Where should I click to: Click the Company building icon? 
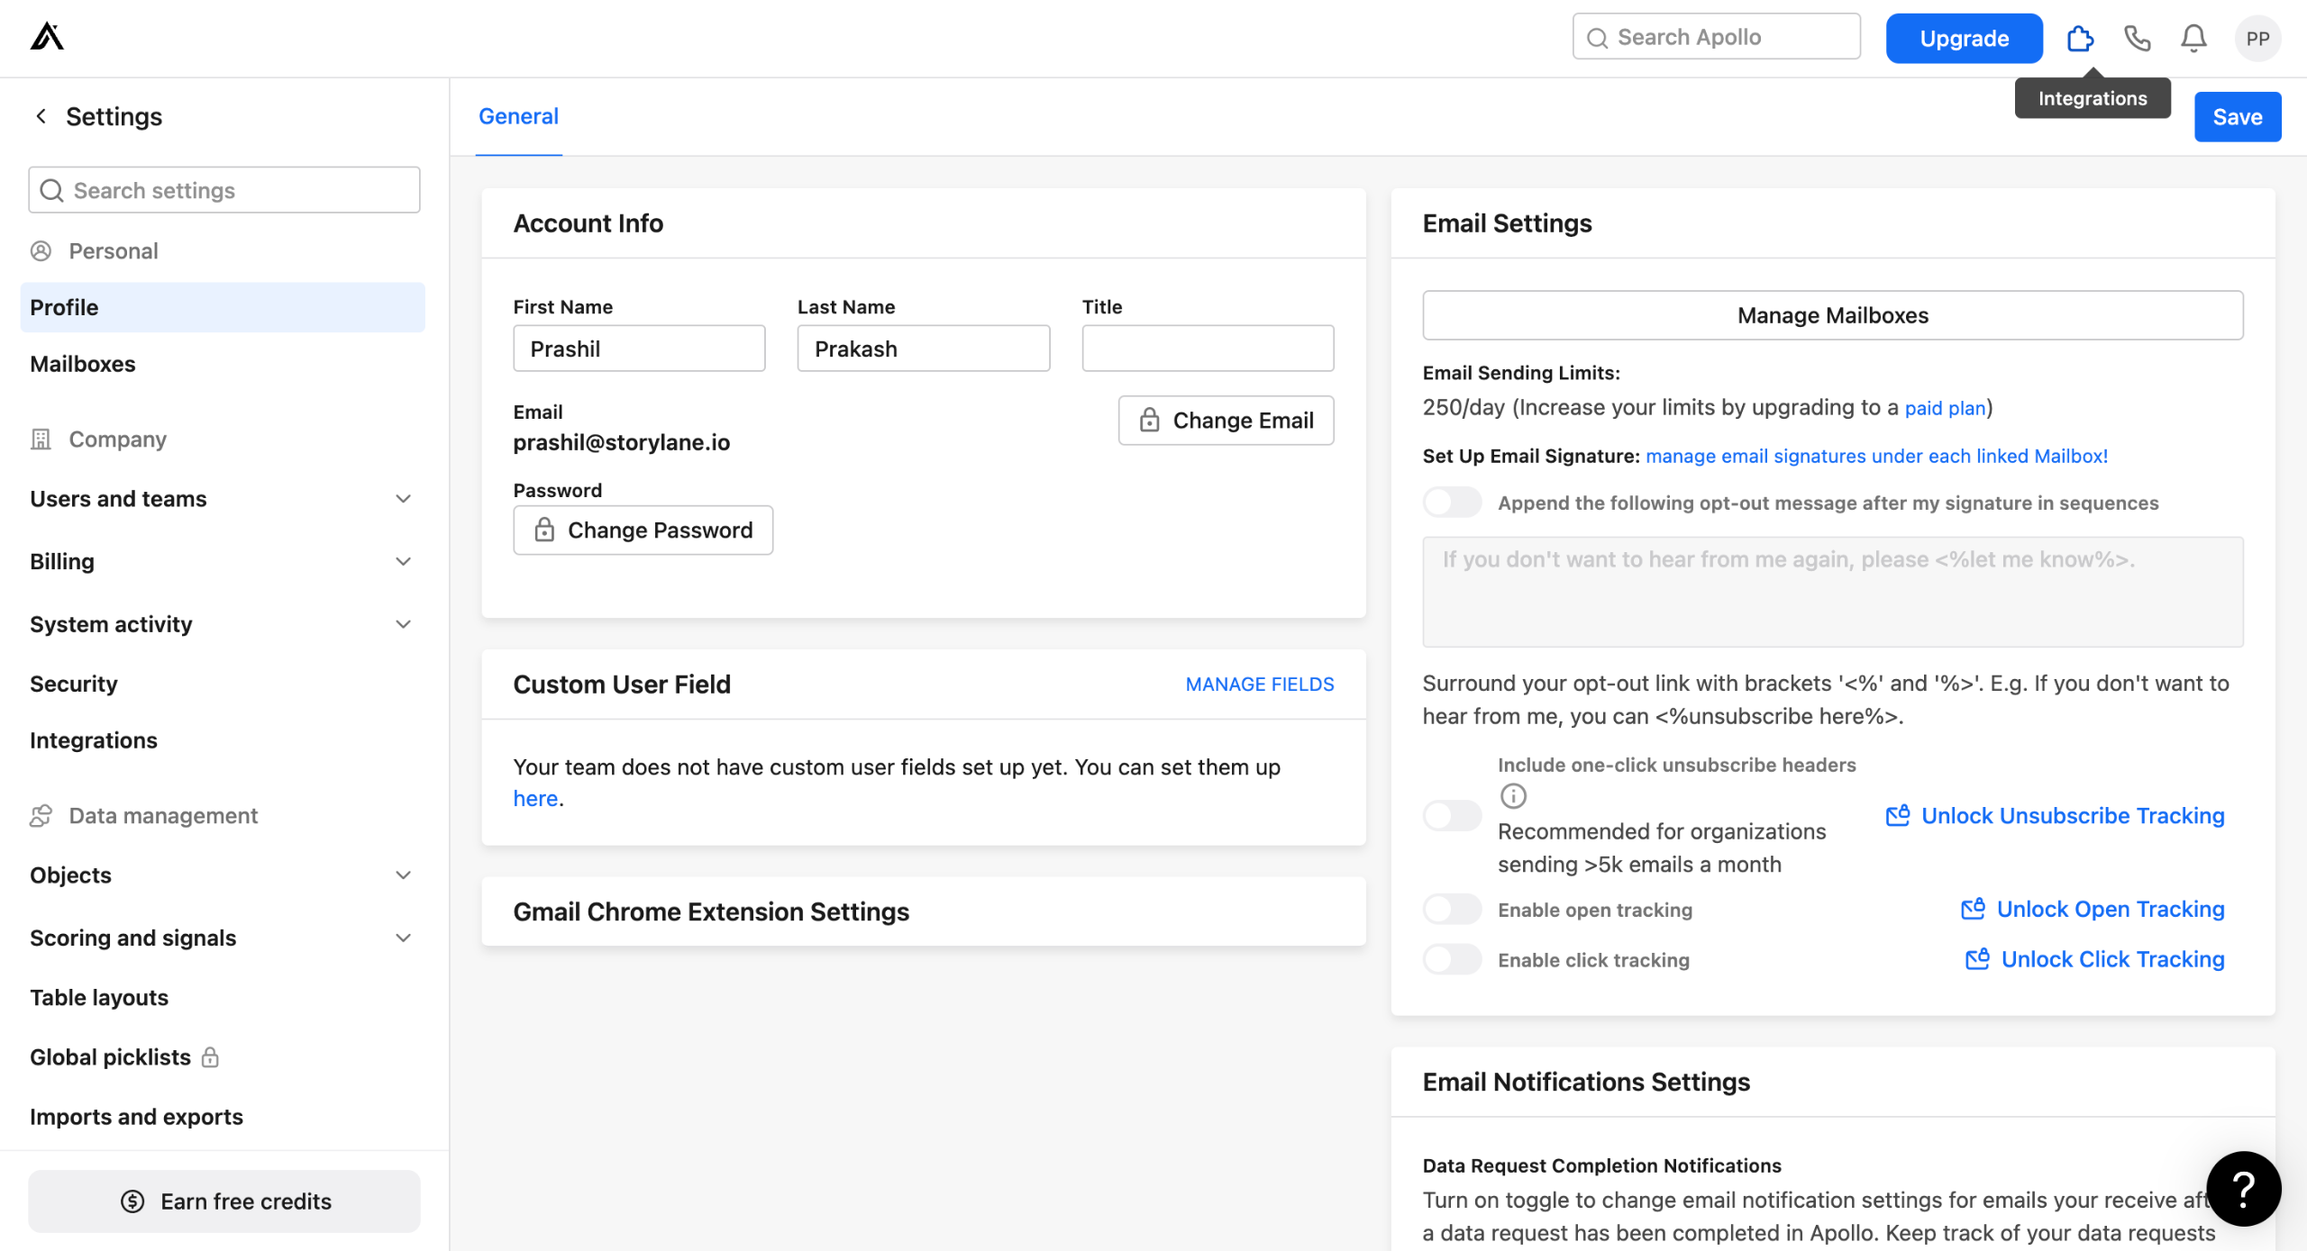point(41,439)
